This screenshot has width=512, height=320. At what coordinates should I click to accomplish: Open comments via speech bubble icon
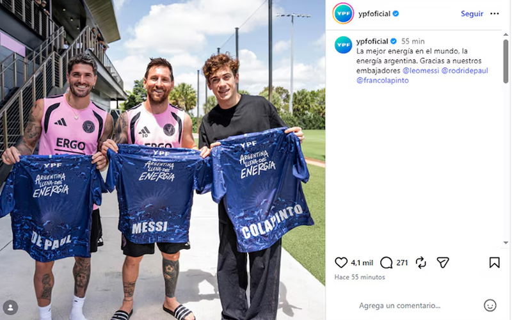point(387,262)
